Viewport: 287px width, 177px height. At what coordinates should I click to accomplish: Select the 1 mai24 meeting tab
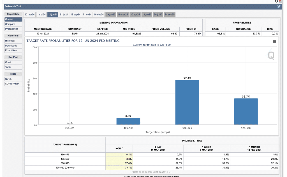click(41, 15)
